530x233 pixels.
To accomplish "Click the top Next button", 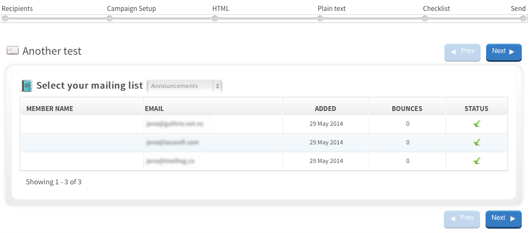I will (x=503, y=52).
